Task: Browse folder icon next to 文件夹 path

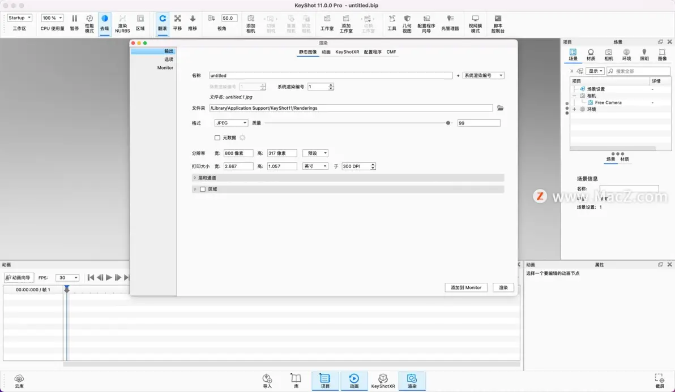Action: tap(500, 108)
